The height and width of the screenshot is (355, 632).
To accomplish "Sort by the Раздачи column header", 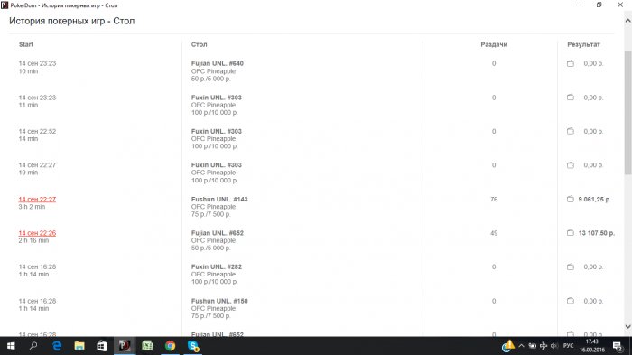I will click(x=494, y=44).
